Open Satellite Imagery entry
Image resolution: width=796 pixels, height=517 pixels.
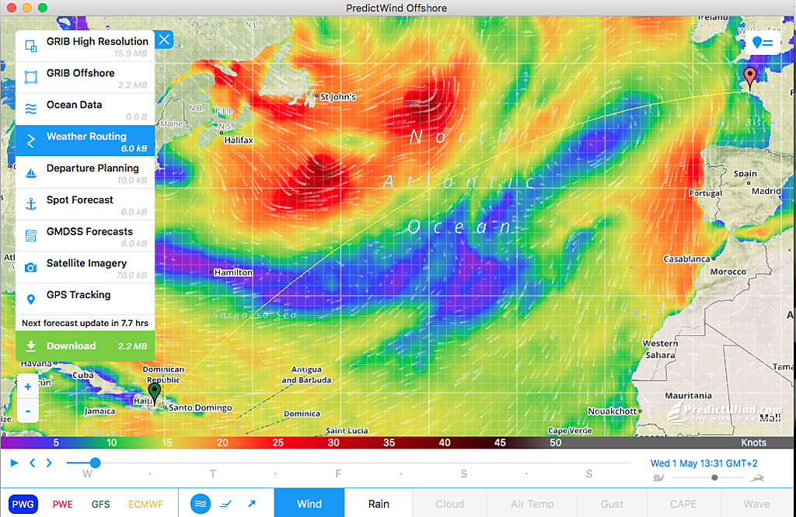(x=86, y=268)
